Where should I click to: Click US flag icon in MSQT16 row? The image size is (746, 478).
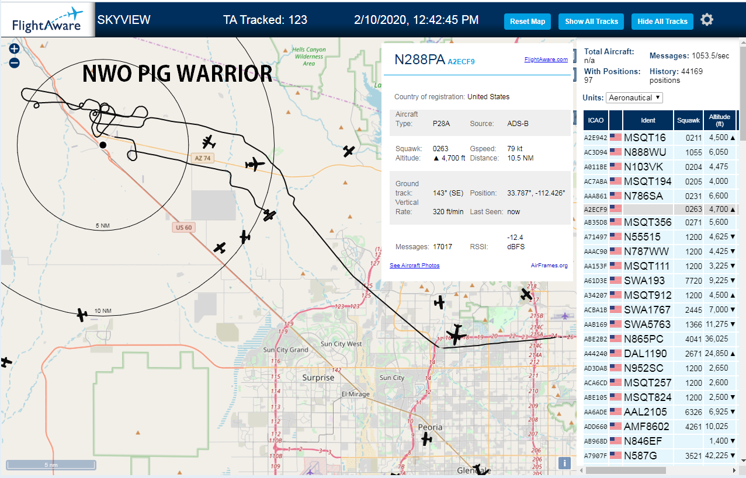click(616, 138)
